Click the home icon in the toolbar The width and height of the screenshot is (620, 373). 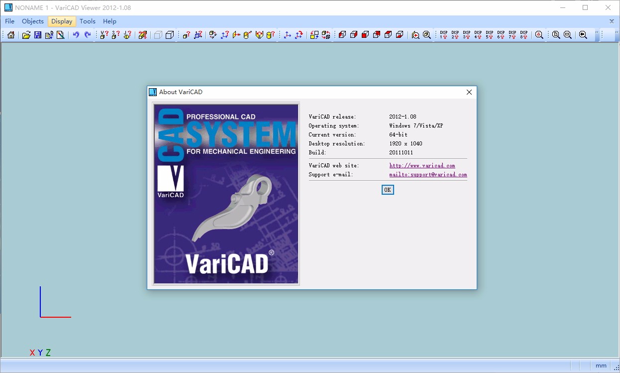(11, 35)
